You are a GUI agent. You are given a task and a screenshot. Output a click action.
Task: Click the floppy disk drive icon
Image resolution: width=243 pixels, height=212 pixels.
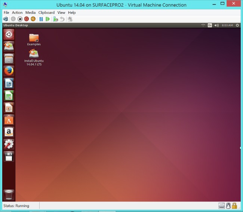[9, 157]
